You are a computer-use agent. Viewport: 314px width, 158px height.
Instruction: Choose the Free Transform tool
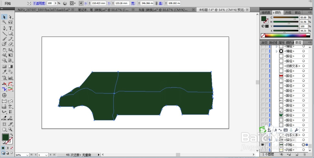[10, 55]
